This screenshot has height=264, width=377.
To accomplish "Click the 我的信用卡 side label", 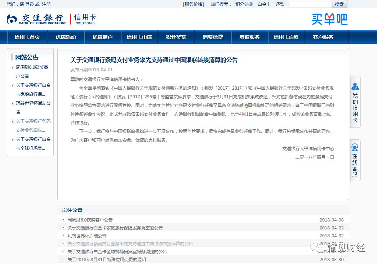I will (355, 107).
